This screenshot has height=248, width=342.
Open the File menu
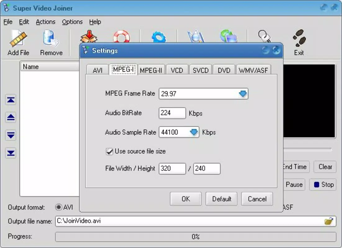(x=8, y=22)
